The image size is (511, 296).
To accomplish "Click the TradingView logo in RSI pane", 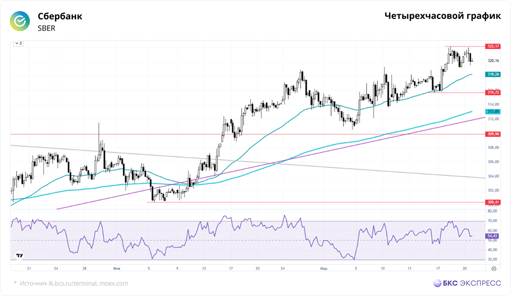I will pyautogui.click(x=19, y=256).
